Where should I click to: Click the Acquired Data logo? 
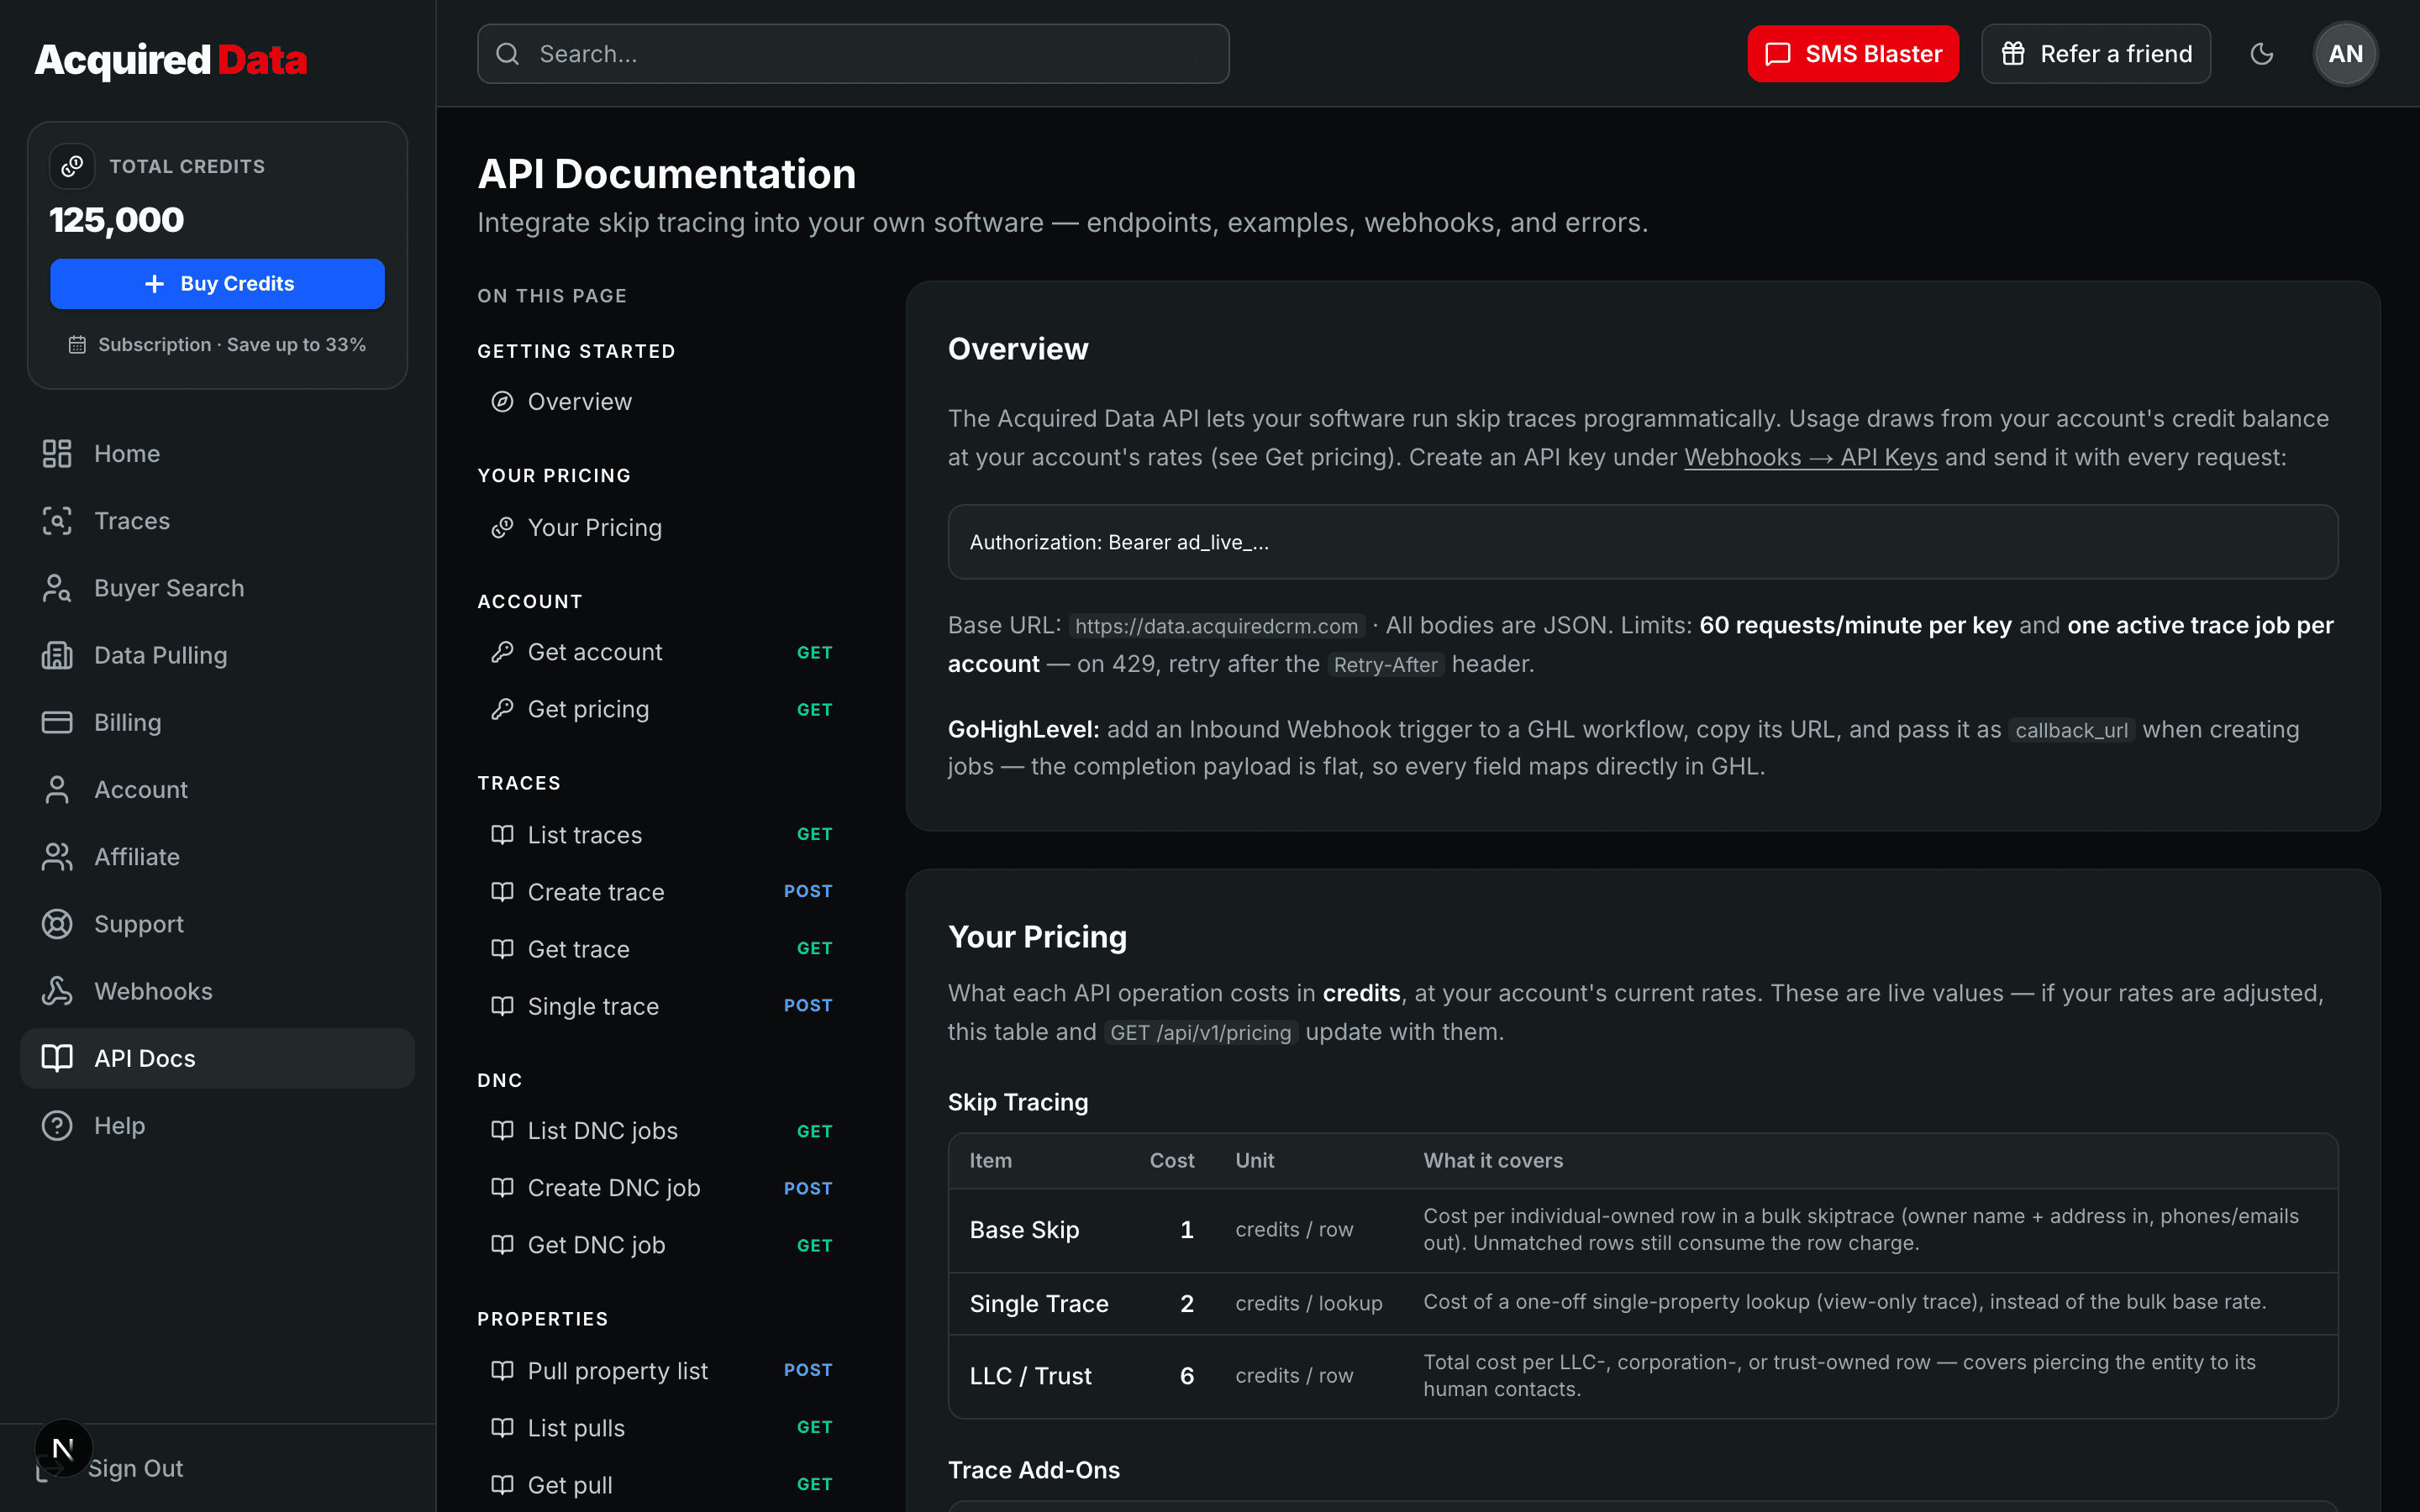(x=171, y=60)
